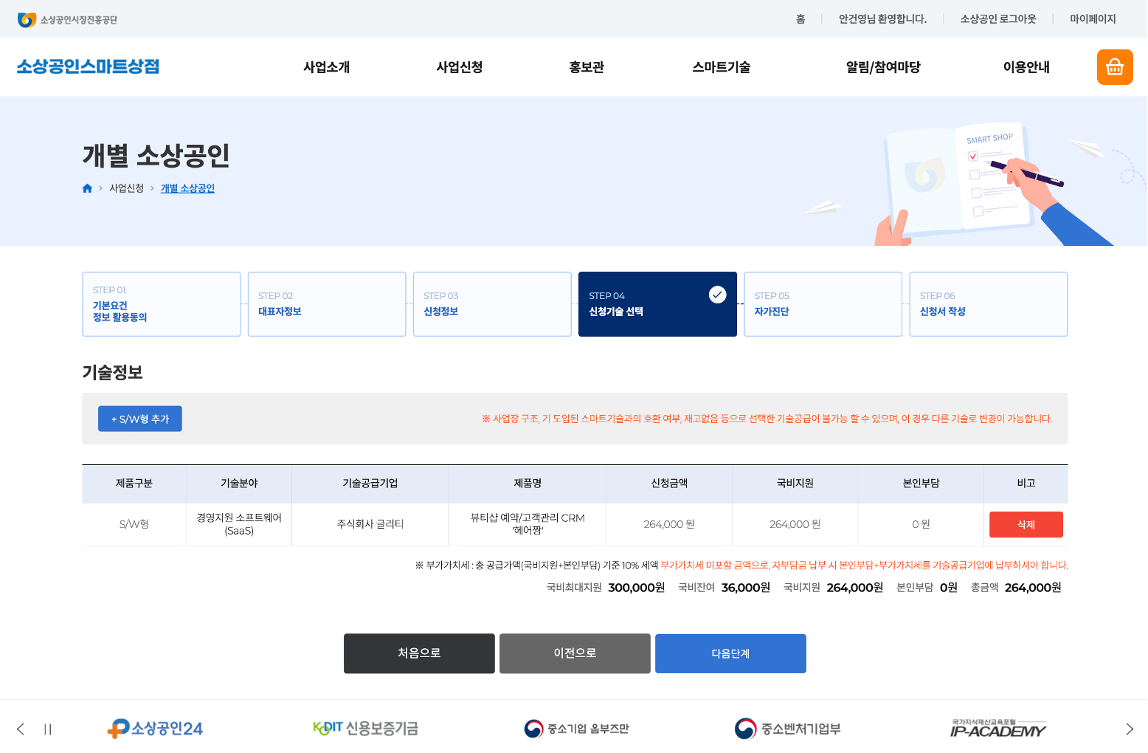Open the IP-ACADEMY banner logo
This screenshot has width=1148, height=753.
tap(997, 729)
